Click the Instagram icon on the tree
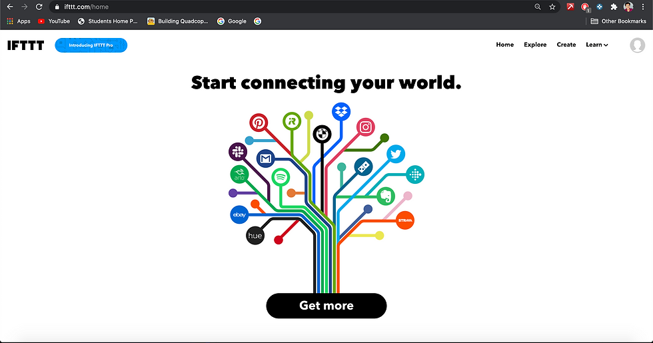Image resolution: width=653 pixels, height=343 pixels. pos(366,127)
